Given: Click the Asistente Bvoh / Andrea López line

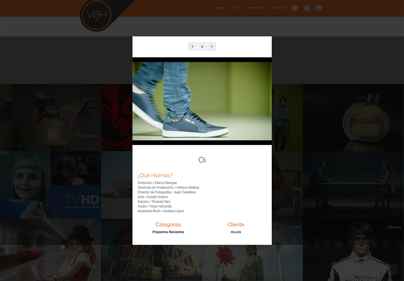Looking at the screenshot, I should coord(161,211).
